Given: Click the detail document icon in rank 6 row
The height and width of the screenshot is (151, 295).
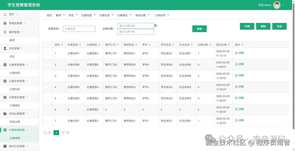Looking at the screenshot, I should click(236, 109).
